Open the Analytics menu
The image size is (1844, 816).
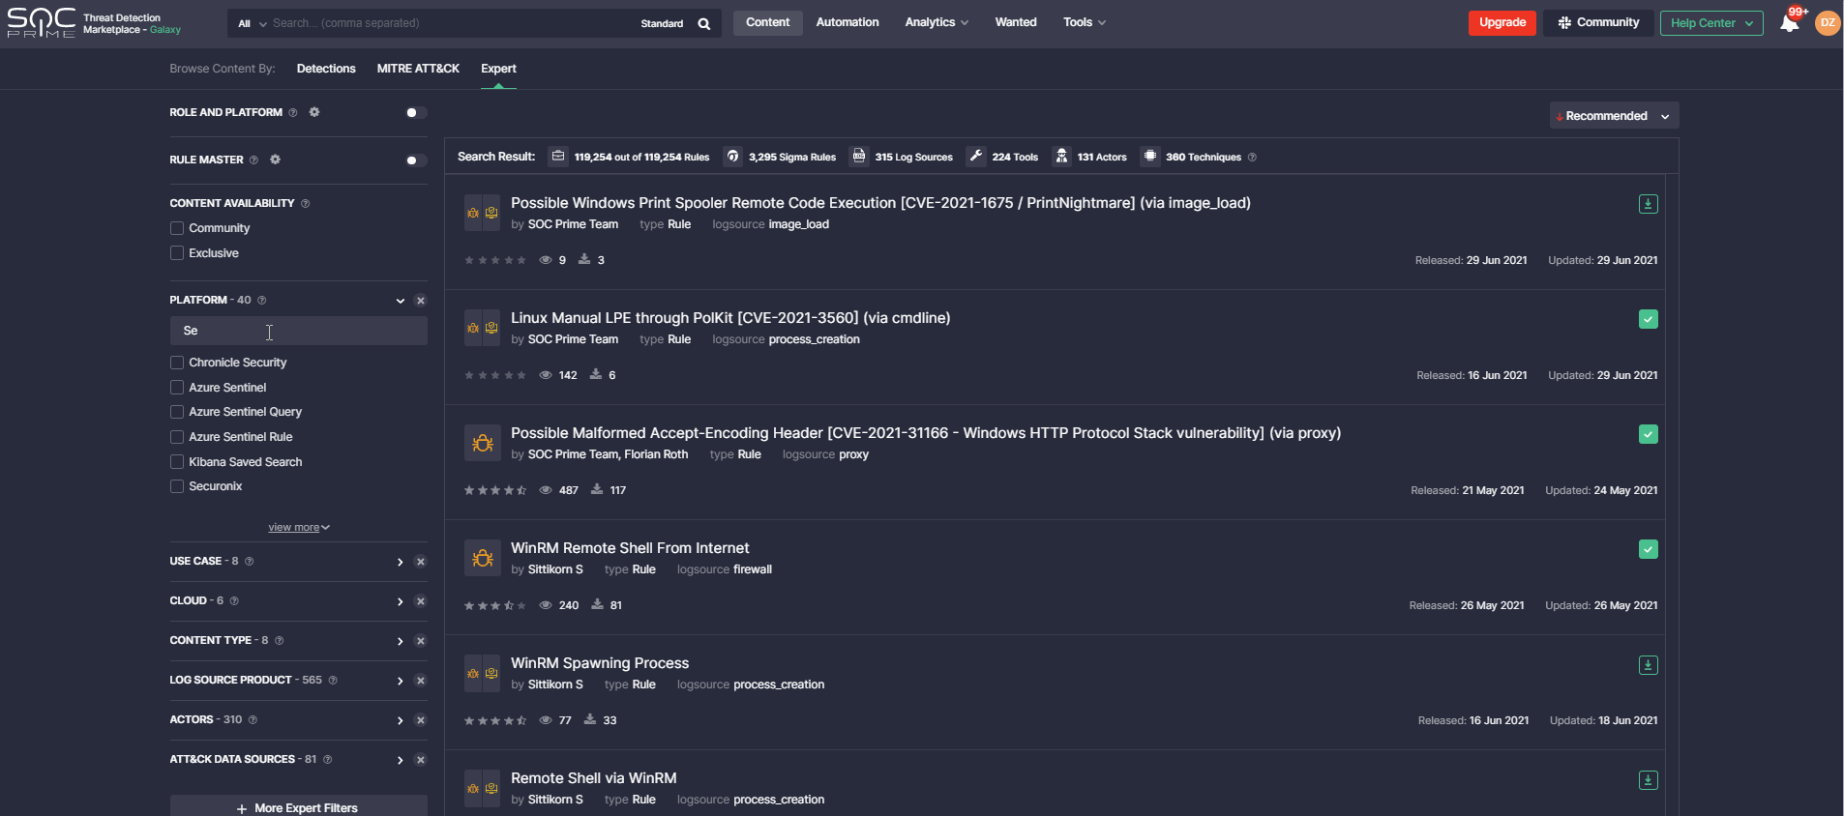point(937,22)
